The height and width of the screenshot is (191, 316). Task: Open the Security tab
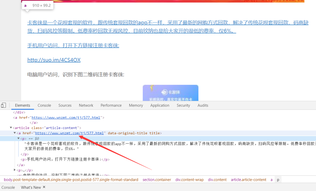pyautogui.click(x=183, y=105)
